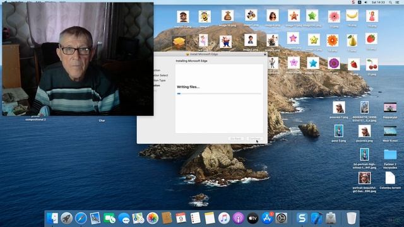Click the Sat 14:33 clock in the menu bar

click(378, 2)
